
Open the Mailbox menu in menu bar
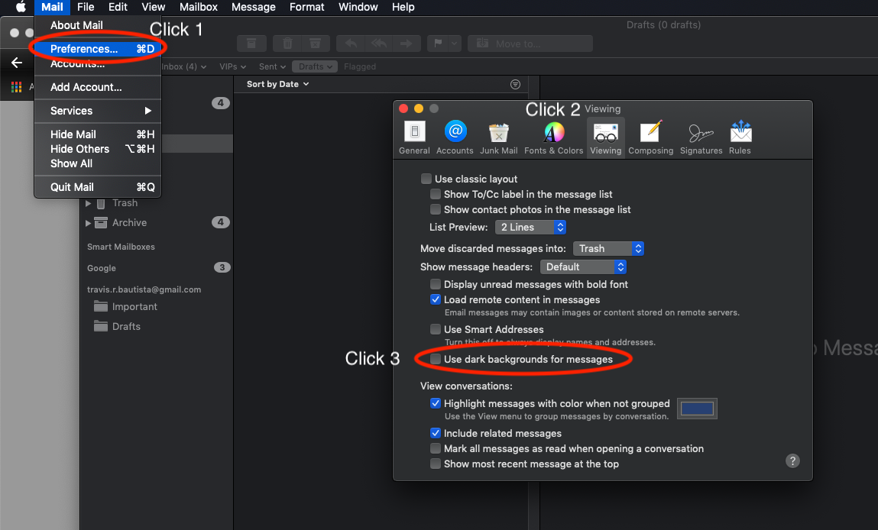coord(198,7)
